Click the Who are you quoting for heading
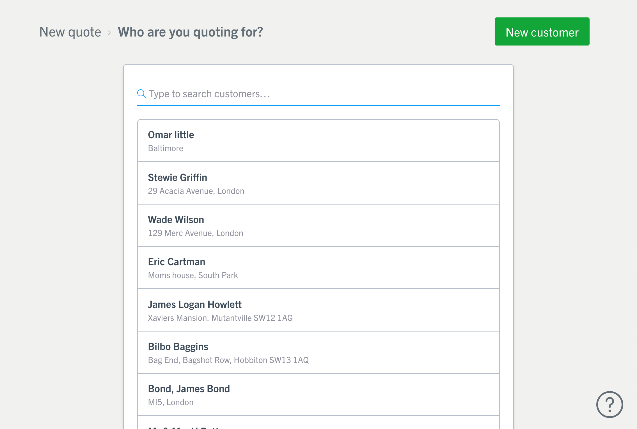The image size is (637, 429). (x=190, y=32)
